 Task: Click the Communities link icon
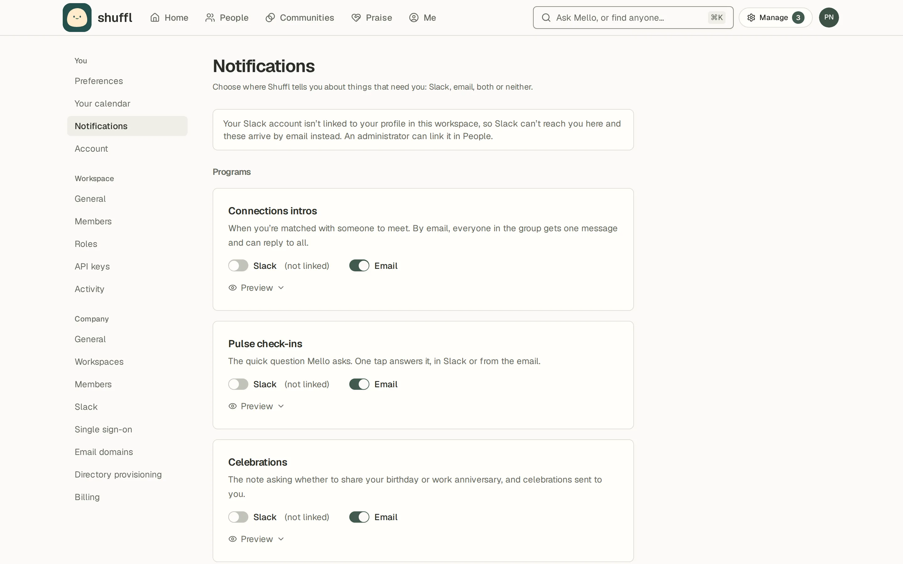(x=270, y=18)
